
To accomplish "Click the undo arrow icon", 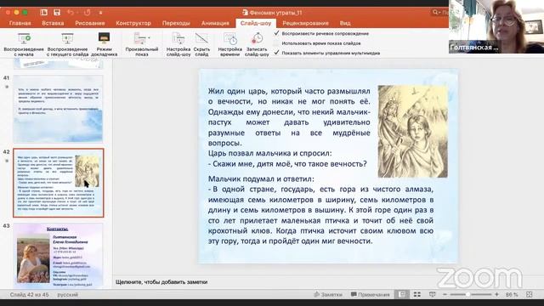I will (x=71, y=13).
